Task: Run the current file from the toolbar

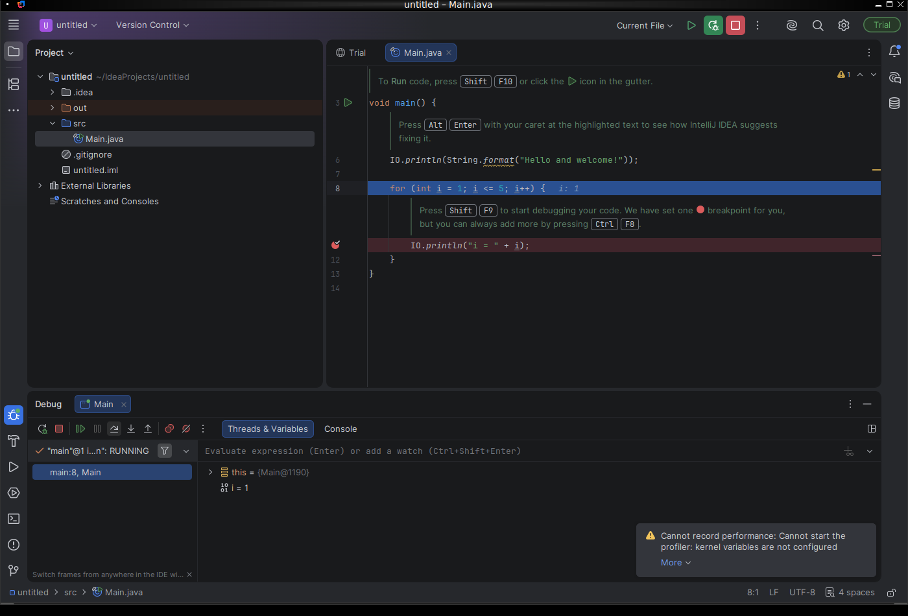Action: pos(691,25)
